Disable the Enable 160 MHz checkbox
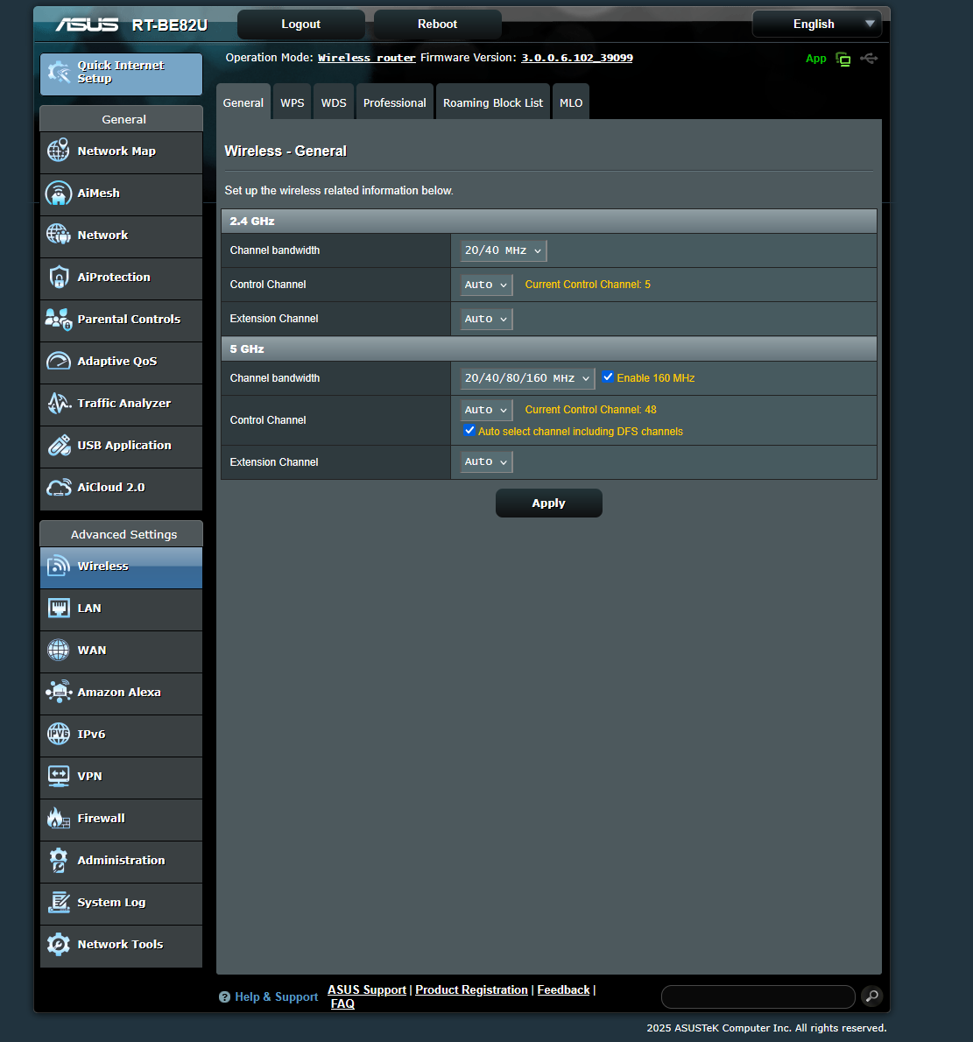The height and width of the screenshot is (1042, 973). coord(608,377)
